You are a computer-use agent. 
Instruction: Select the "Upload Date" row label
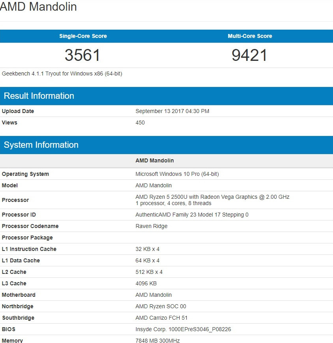[18, 111]
